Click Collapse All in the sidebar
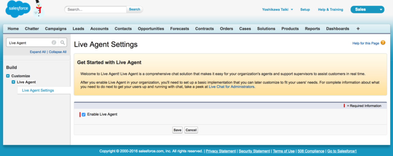Screen dimensions: 393x156 tap(58, 52)
